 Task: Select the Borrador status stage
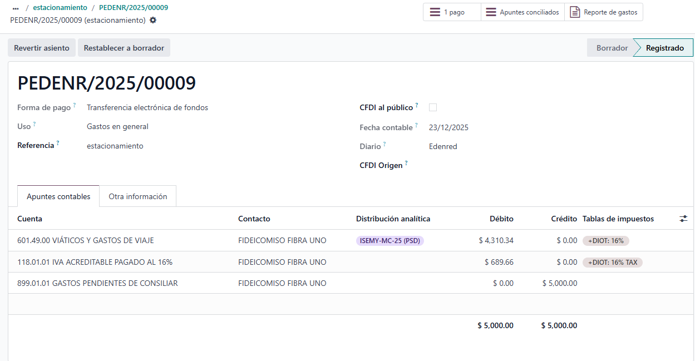point(612,48)
